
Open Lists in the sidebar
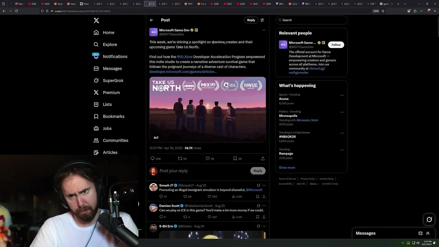[x=103, y=105]
